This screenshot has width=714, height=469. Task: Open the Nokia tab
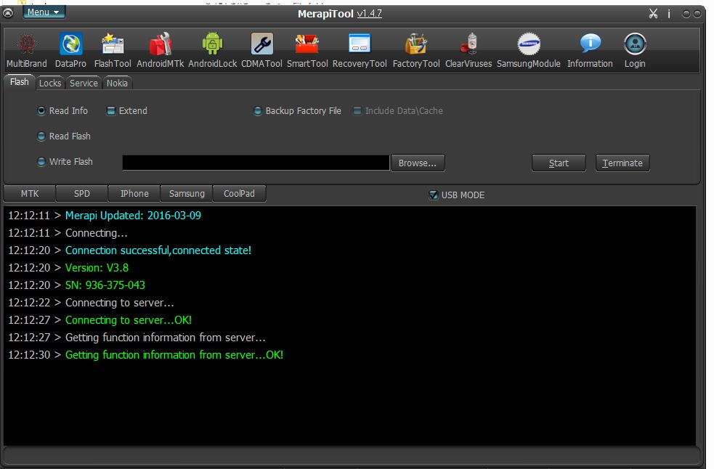pyautogui.click(x=117, y=83)
